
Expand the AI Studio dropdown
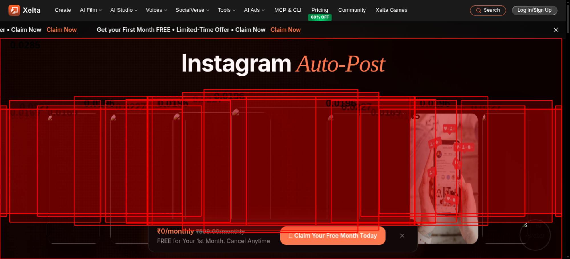pos(124,10)
